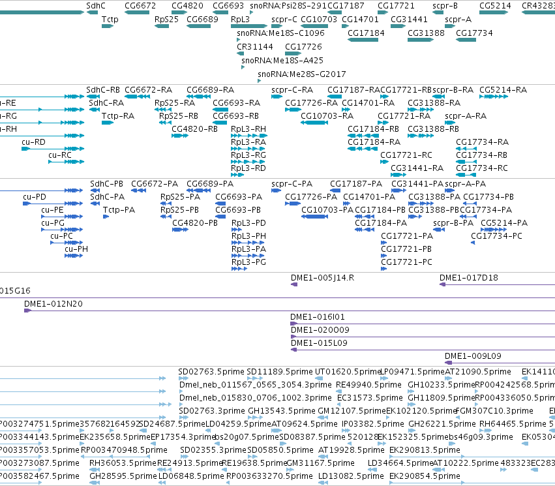Select the CG6693 gene label
This screenshot has height=486, width=555.
coord(228,6)
